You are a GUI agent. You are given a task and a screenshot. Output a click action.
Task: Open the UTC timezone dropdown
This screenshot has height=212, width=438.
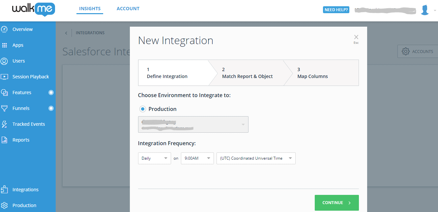[x=256, y=158]
